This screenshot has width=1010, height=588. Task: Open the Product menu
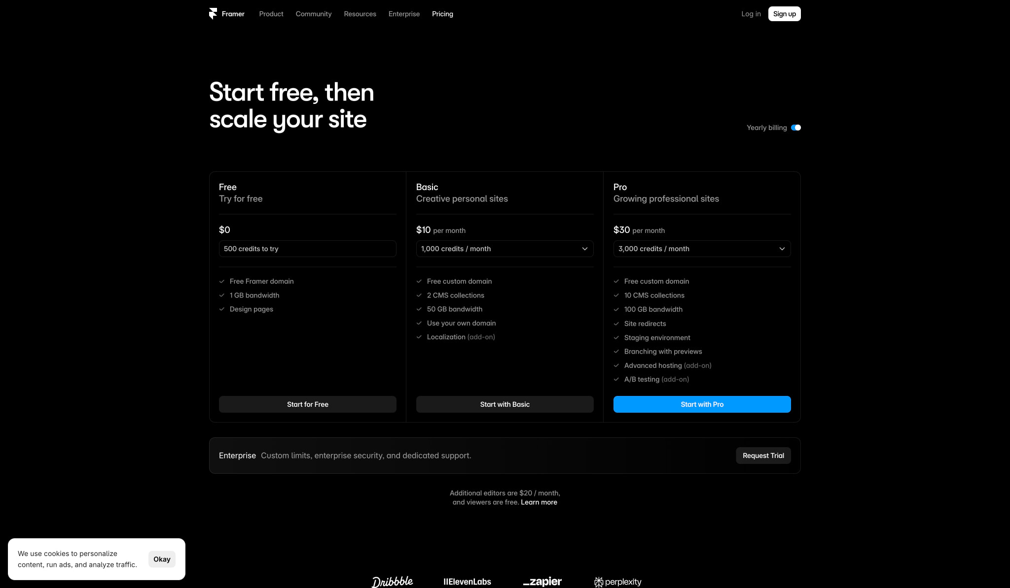pyautogui.click(x=271, y=14)
